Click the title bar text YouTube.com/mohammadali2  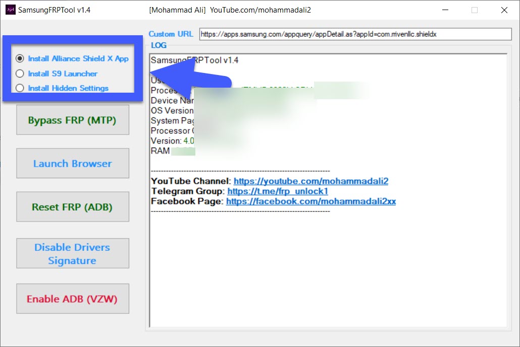coord(261,10)
